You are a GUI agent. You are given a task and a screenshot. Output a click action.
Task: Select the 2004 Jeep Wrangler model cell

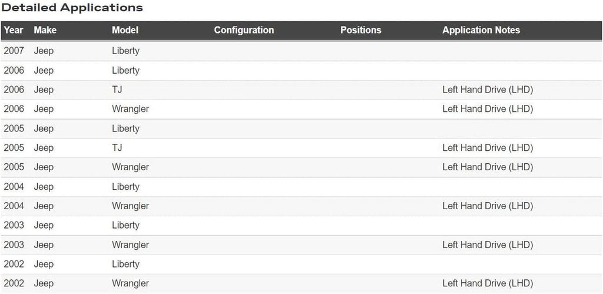pyautogui.click(x=130, y=206)
